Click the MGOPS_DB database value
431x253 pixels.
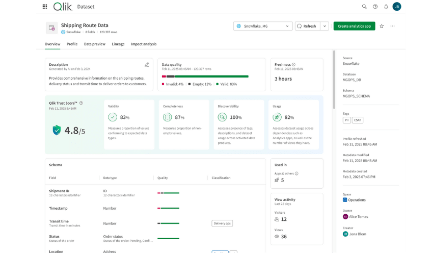[x=352, y=80]
